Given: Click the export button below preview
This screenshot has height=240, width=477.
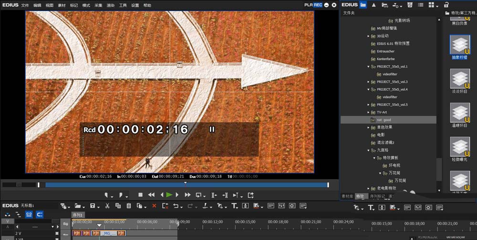Looking at the screenshot, I should click(251, 195).
